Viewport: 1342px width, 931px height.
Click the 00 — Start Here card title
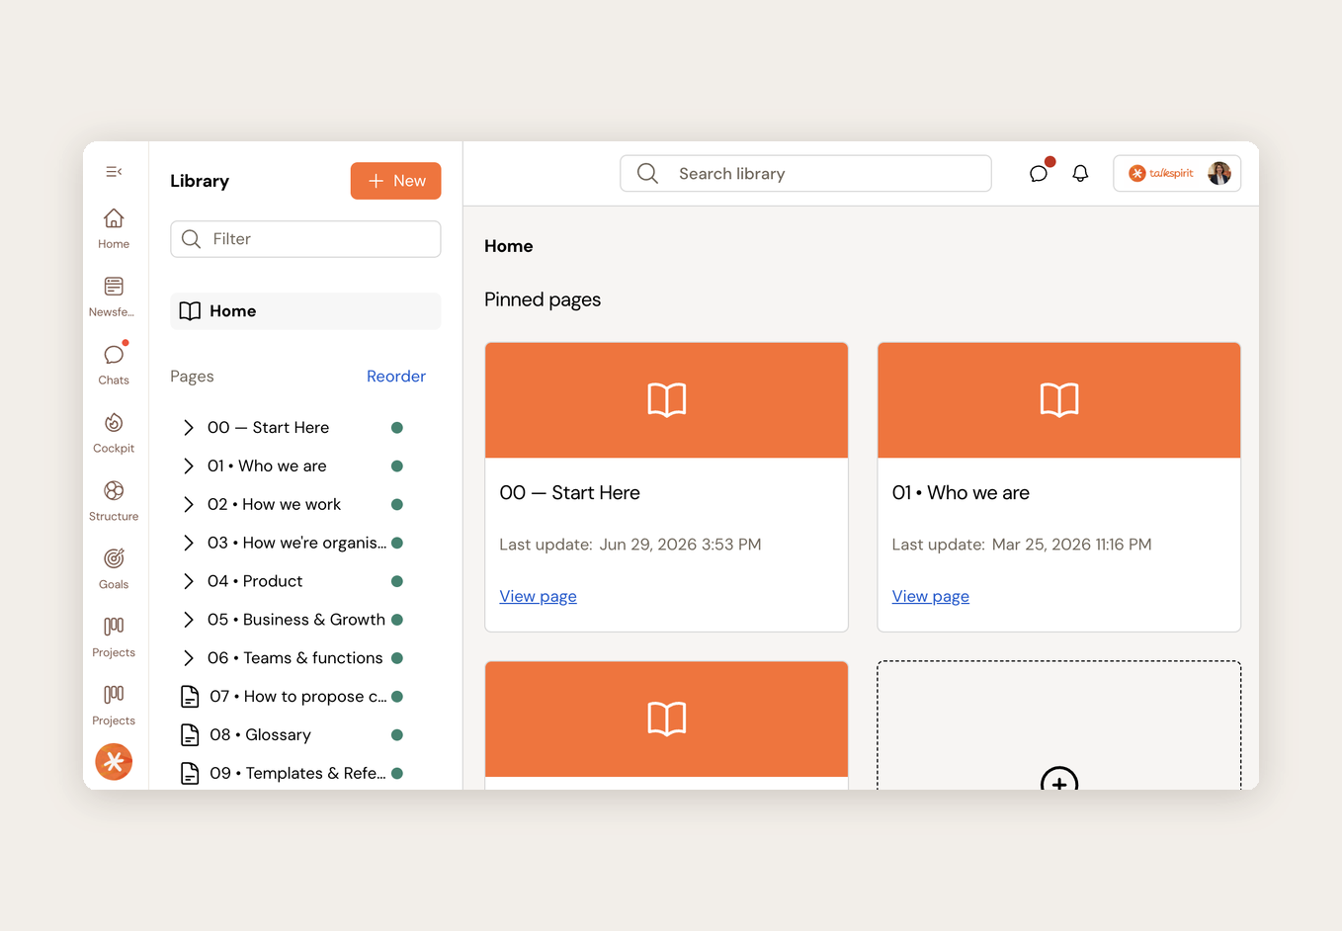point(570,493)
